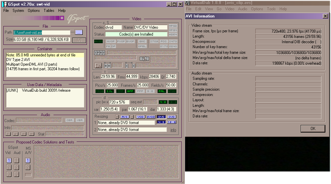Click the VirtualDub app icon in title bar
This screenshot has height=184, width=331.
pos(187,3)
